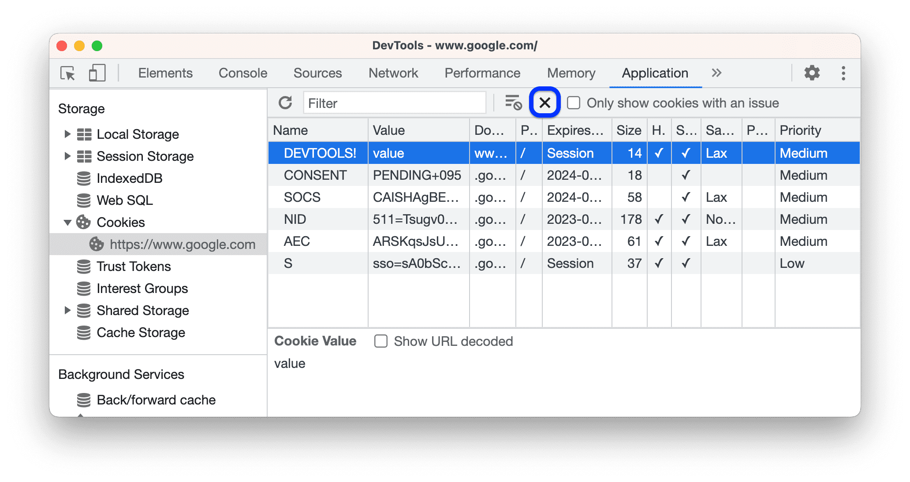Click the delete selected cookie X button
This screenshot has width=910, height=482.
[545, 103]
